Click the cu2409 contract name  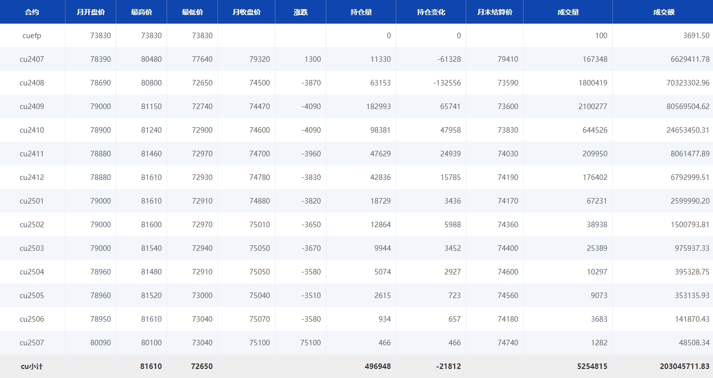tap(32, 106)
